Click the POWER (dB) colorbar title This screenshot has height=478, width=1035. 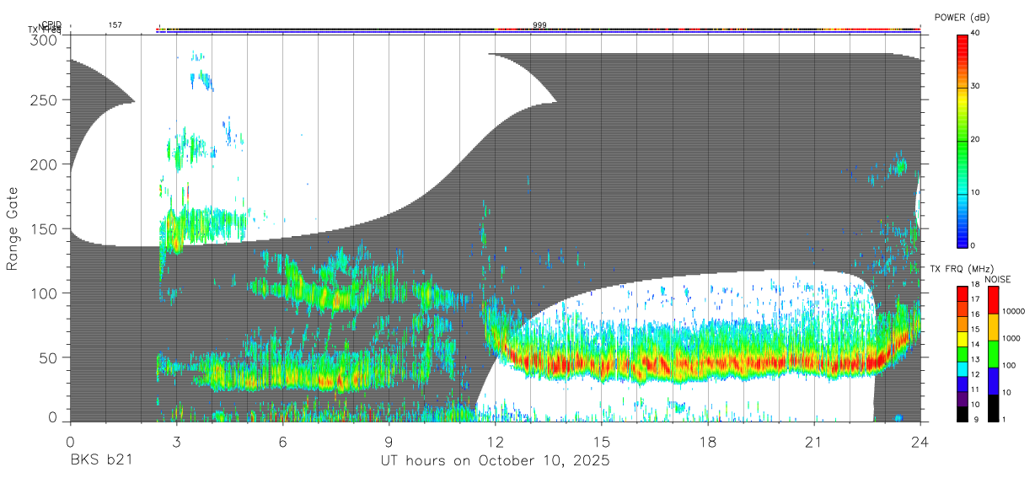(962, 18)
